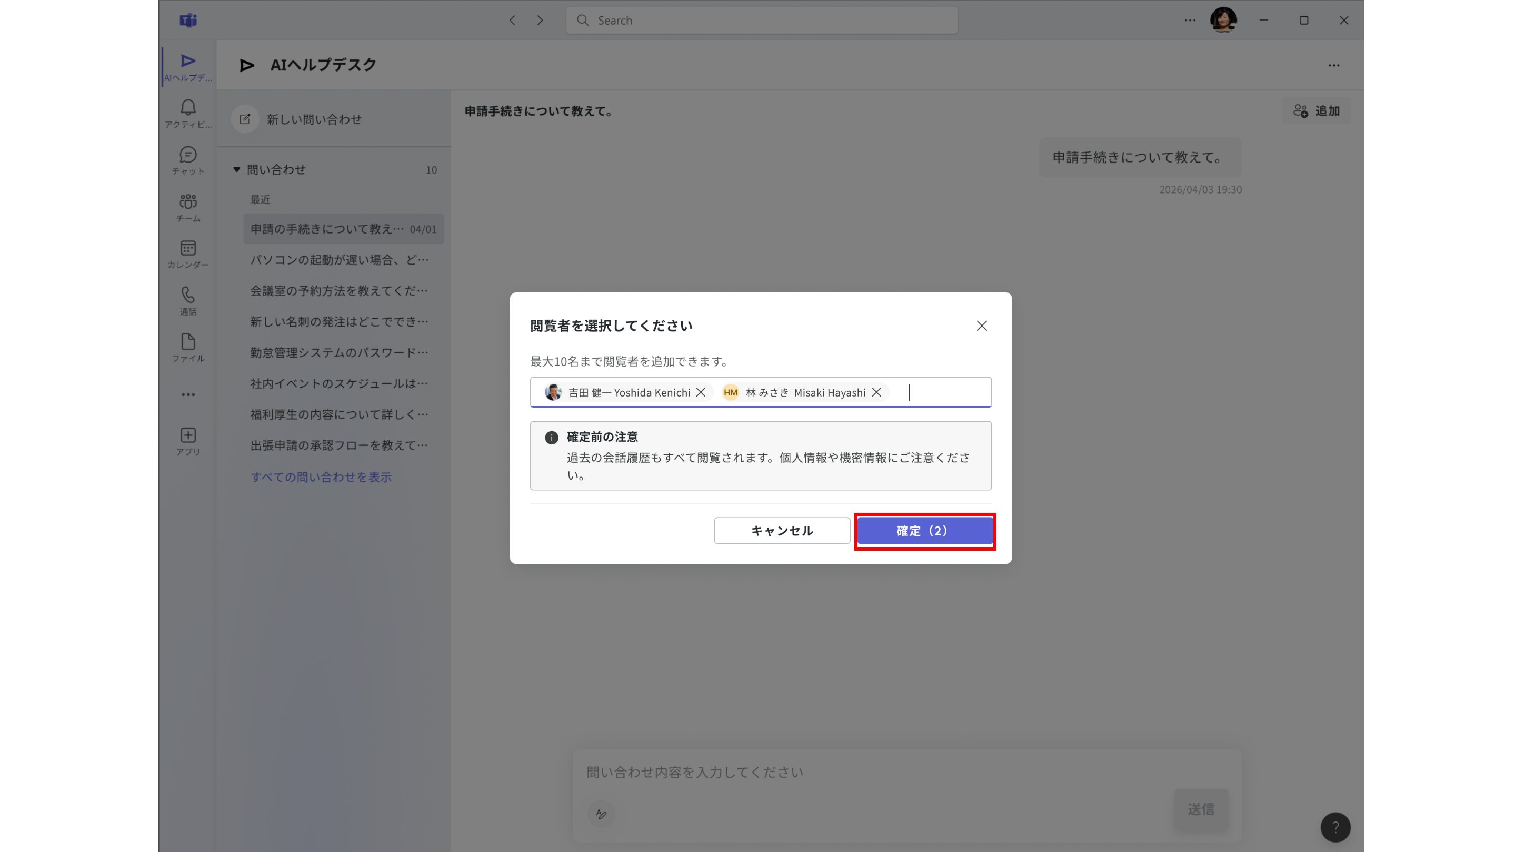
Task: Select パソコンの起動が遅い場合 inquiry
Action: pyautogui.click(x=343, y=259)
